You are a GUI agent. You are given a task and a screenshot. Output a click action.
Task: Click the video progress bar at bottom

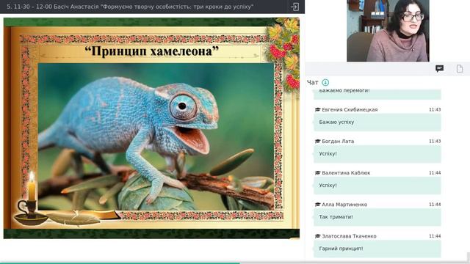click(235, 263)
